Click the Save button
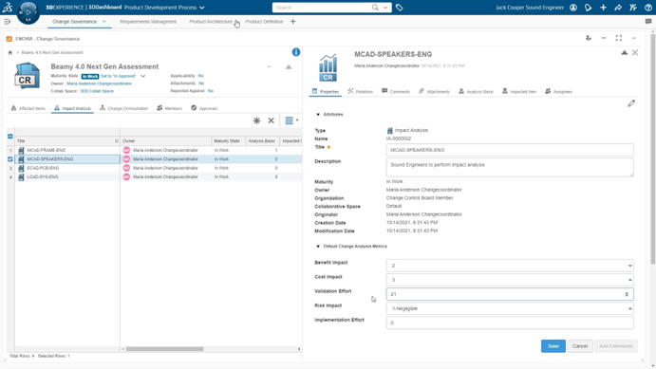This screenshot has height=369, width=656. pyautogui.click(x=553, y=346)
